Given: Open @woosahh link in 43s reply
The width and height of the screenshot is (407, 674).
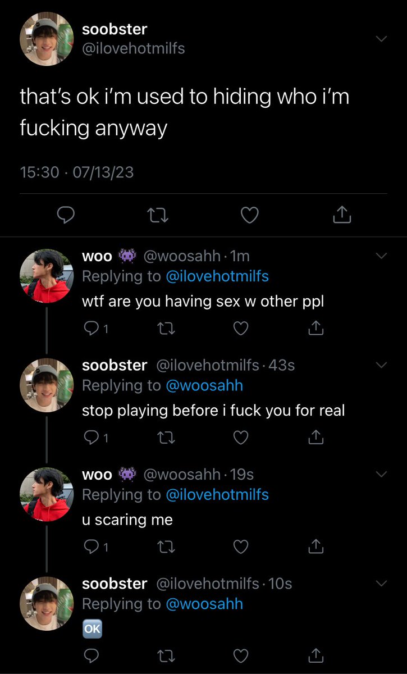Looking at the screenshot, I should (204, 385).
